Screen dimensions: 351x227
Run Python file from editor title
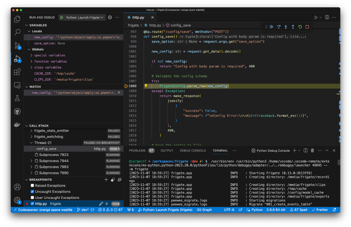316,17
